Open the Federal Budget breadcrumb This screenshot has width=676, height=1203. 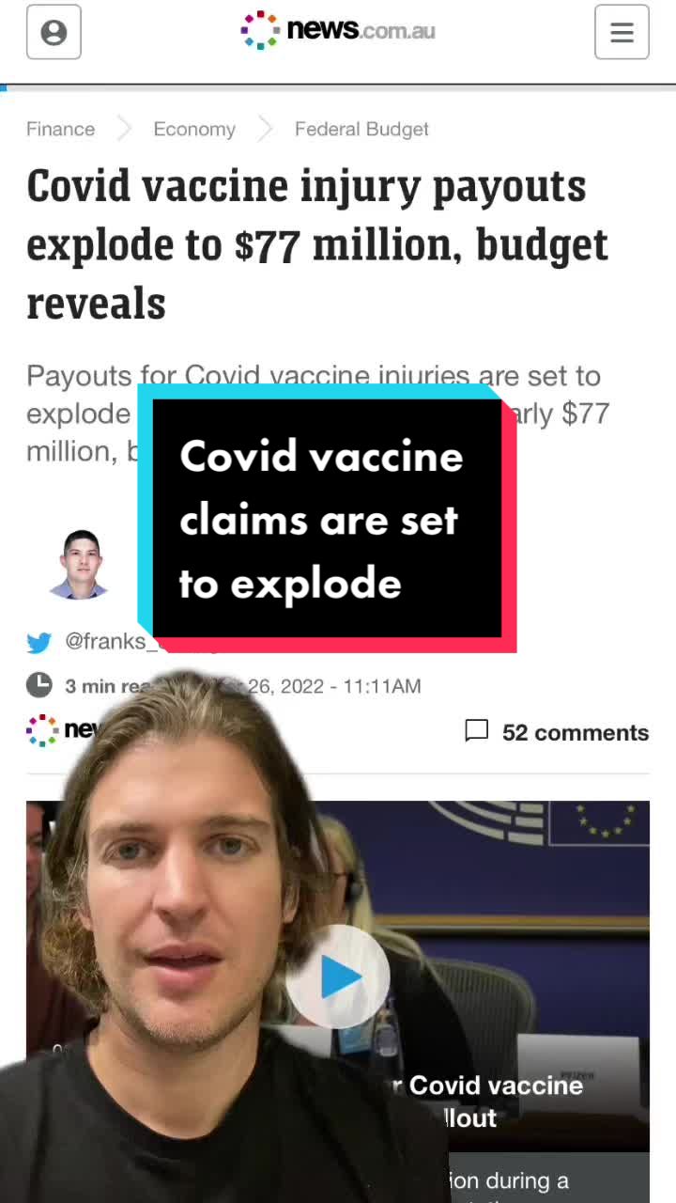click(x=361, y=130)
